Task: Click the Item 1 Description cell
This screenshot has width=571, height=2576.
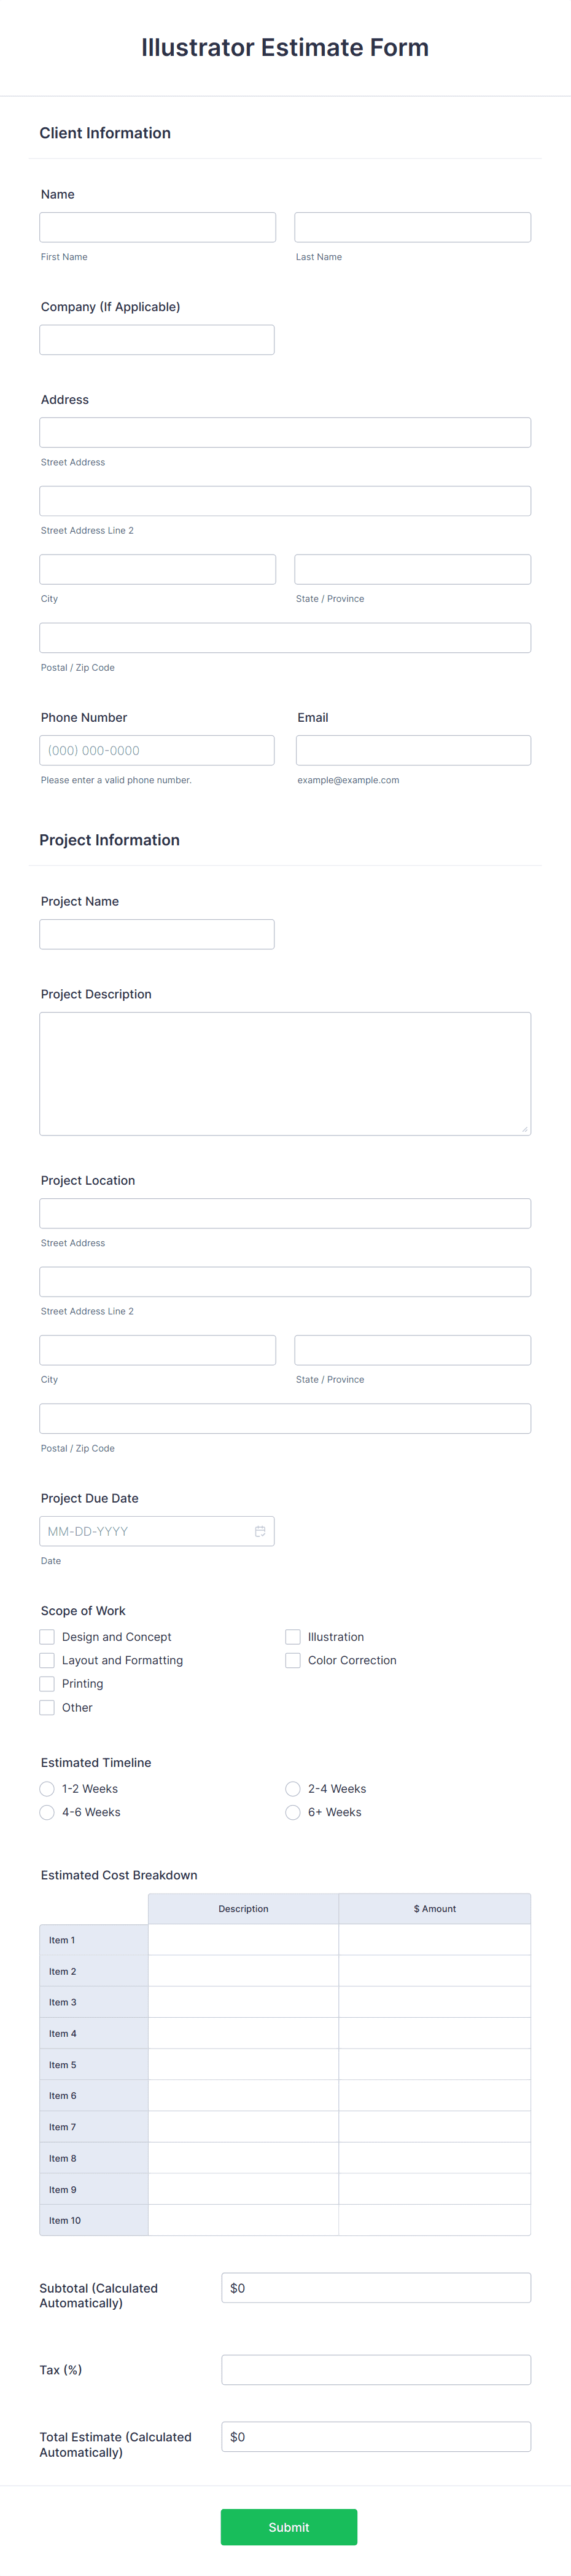Action: coord(244,1940)
